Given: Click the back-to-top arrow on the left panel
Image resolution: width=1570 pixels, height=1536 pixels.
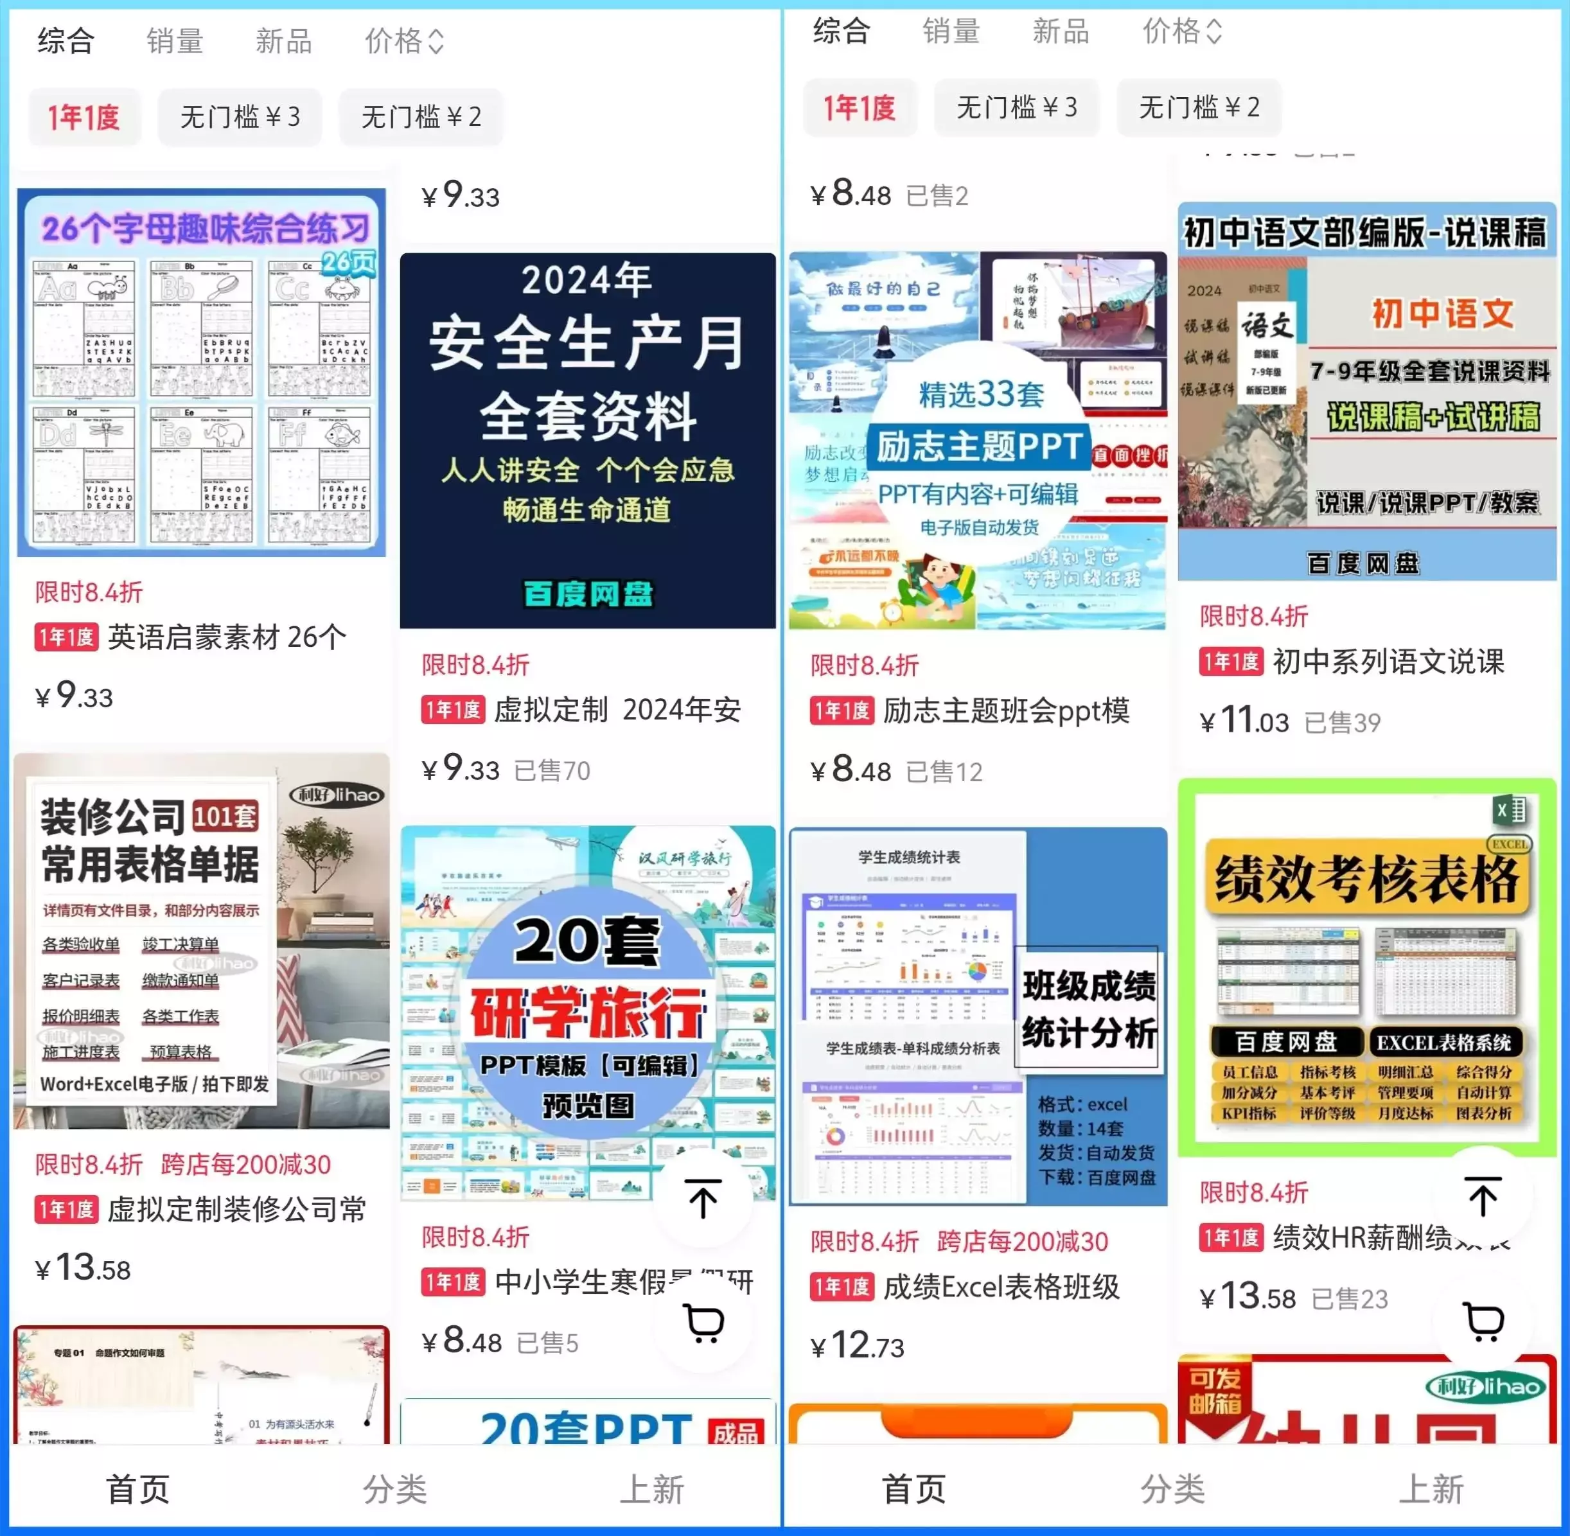Looking at the screenshot, I should [x=703, y=1199].
